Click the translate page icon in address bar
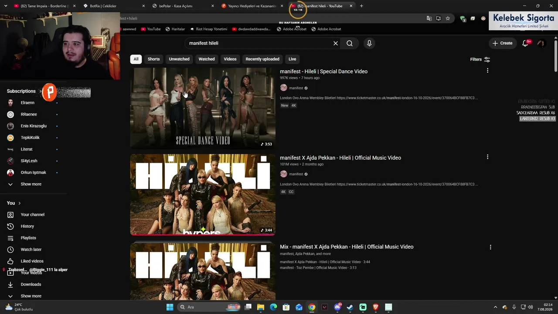558x314 pixels. pyautogui.click(x=429, y=18)
